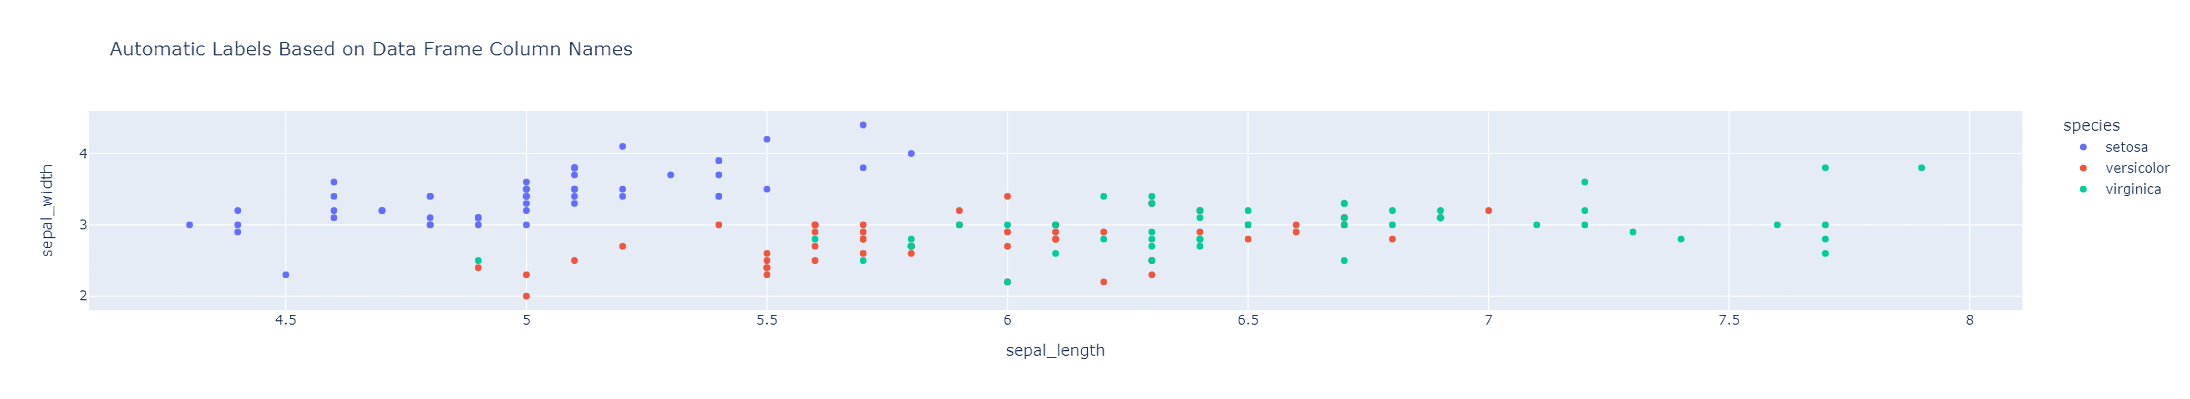Viewport: 2190px width, 399px height.
Task: Click the versicolor point at sepal_length 7
Action: click(x=1489, y=211)
